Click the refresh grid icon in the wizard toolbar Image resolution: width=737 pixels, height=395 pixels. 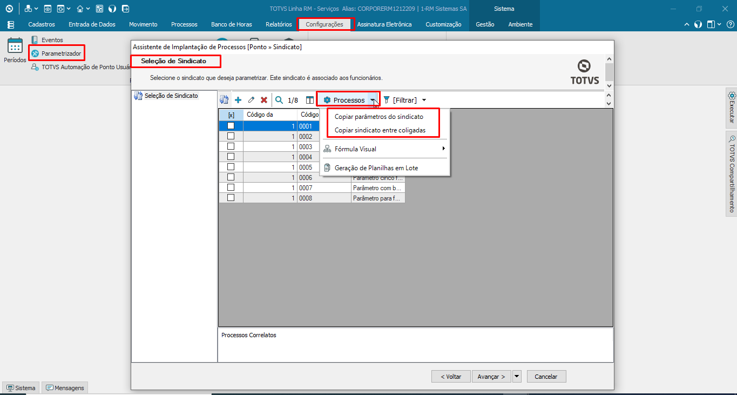pos(225,100)
